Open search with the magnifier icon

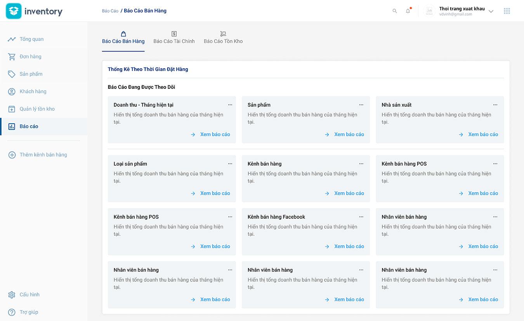coord(395,11)
